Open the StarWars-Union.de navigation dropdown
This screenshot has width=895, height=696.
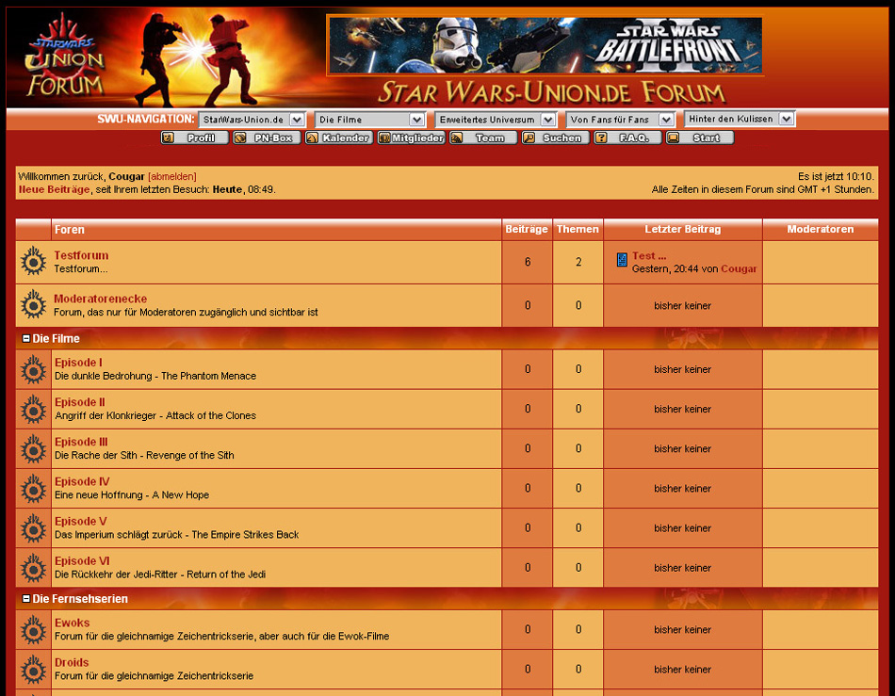click(252, 120)
